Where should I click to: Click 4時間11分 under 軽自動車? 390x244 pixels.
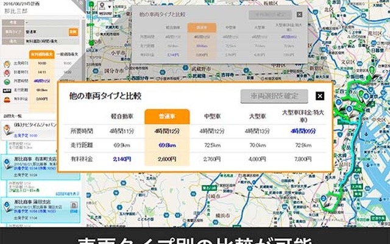point(122,131)
